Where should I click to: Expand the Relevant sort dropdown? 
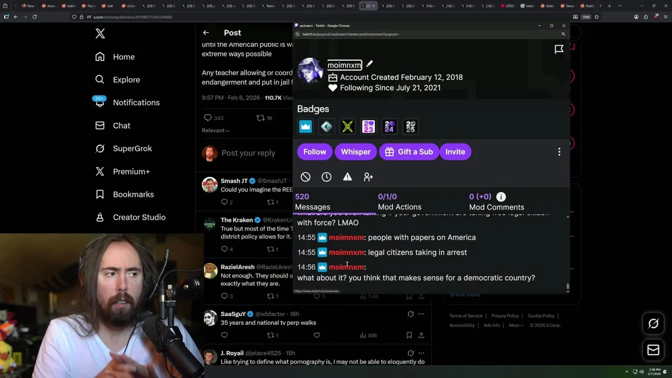[x=216, y=130]
